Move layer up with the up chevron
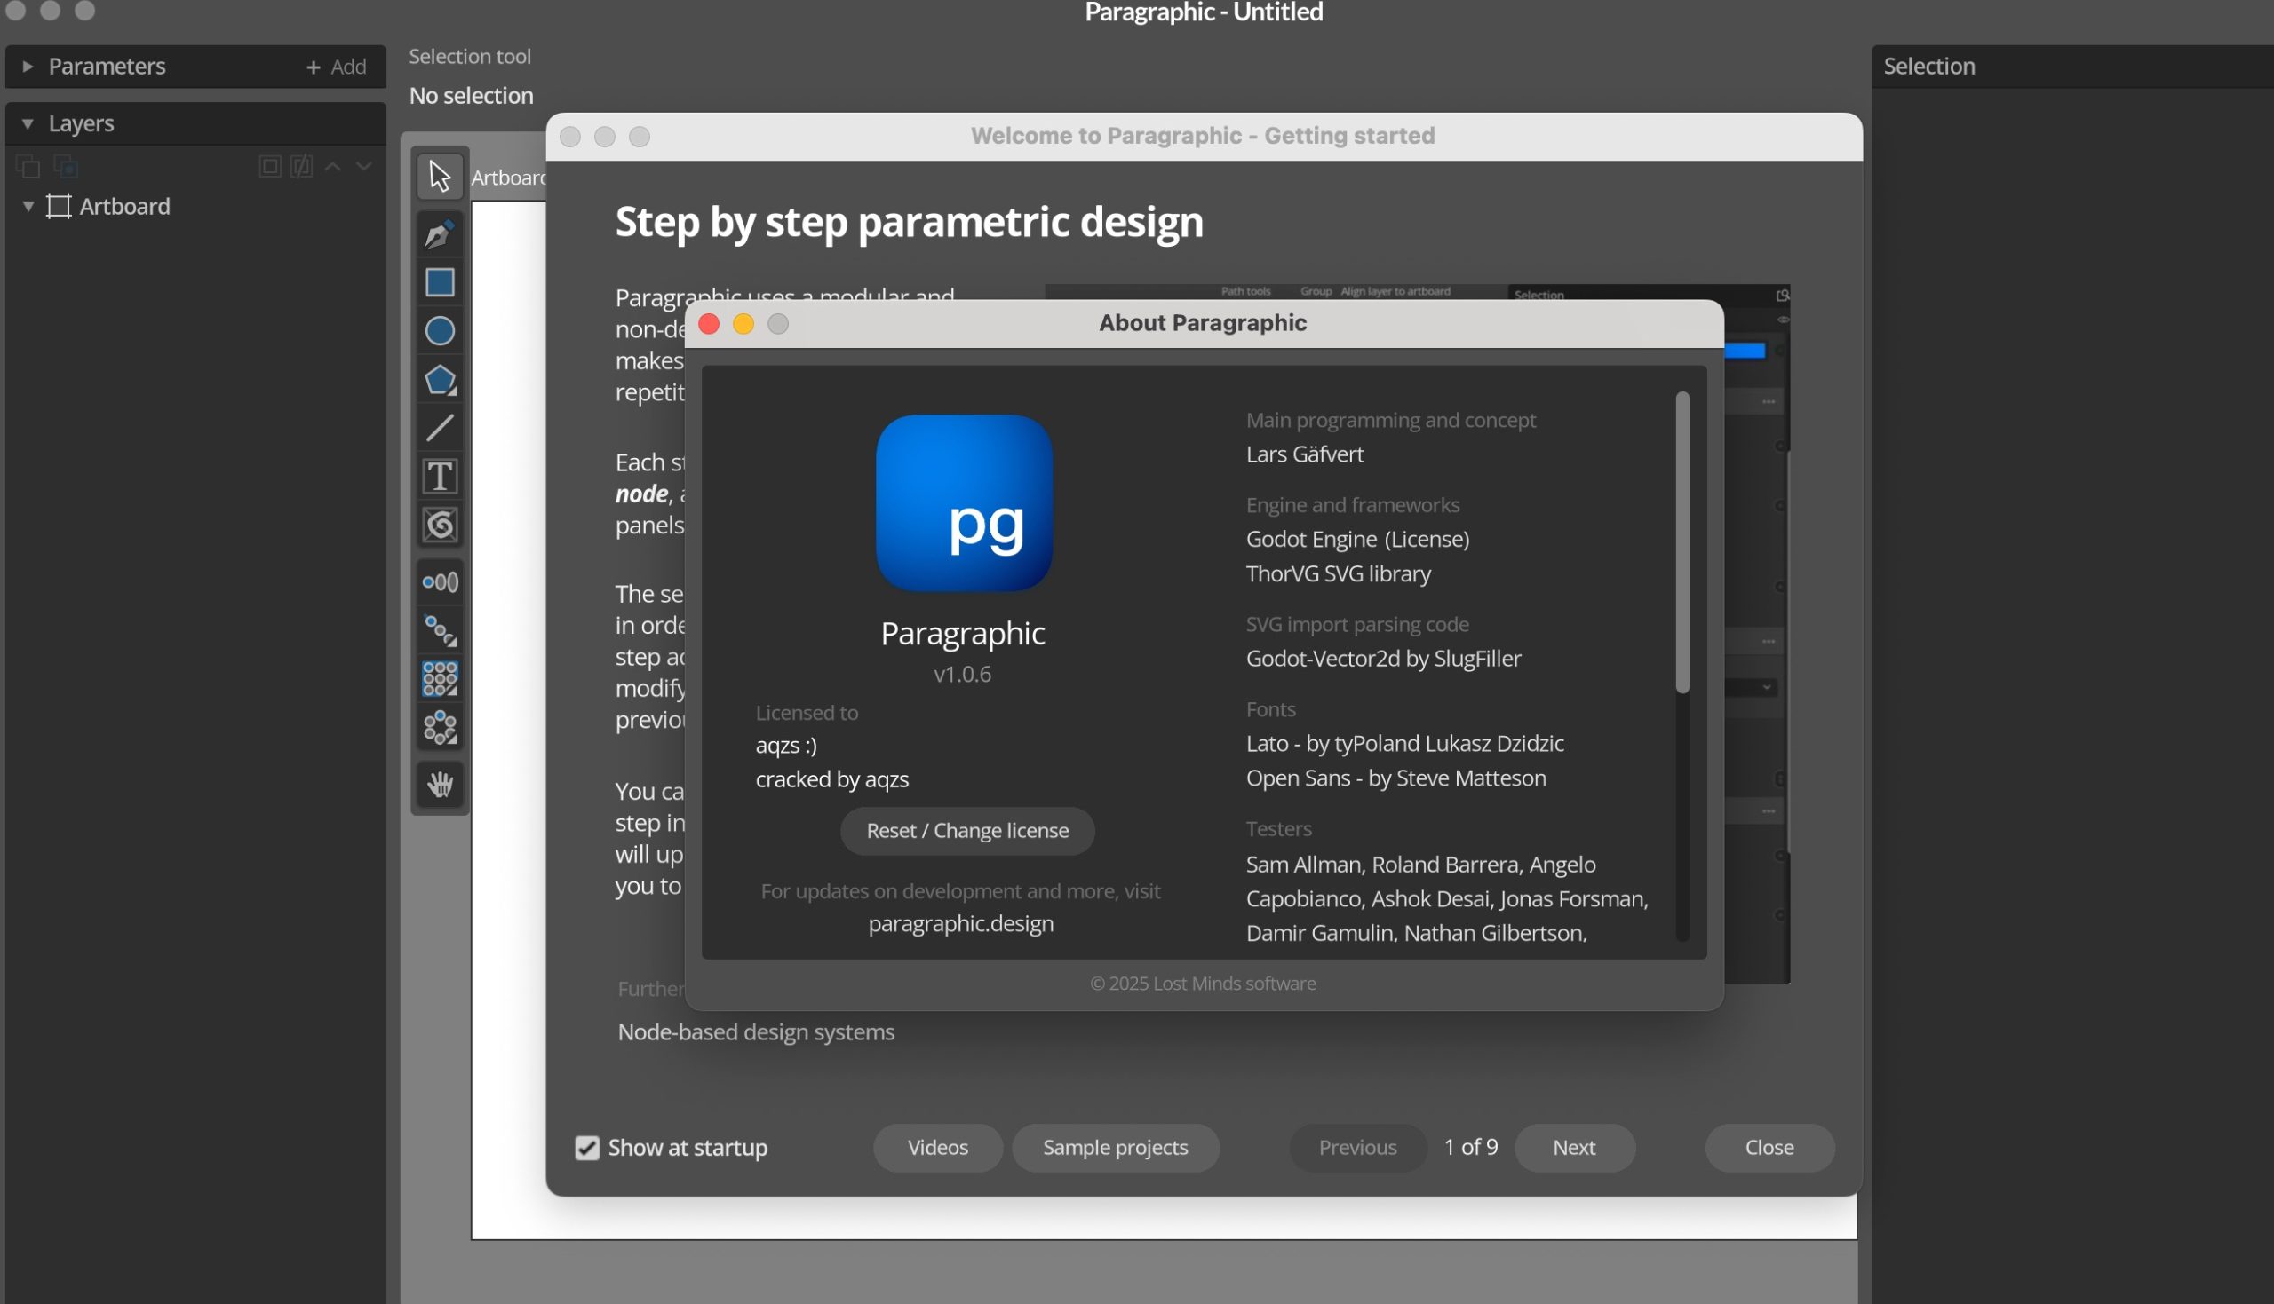2274x1304 pixels. [333, 167]
